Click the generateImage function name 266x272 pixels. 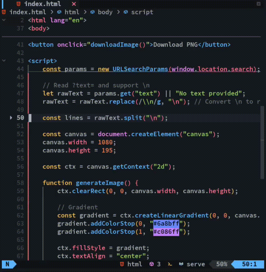100,183
